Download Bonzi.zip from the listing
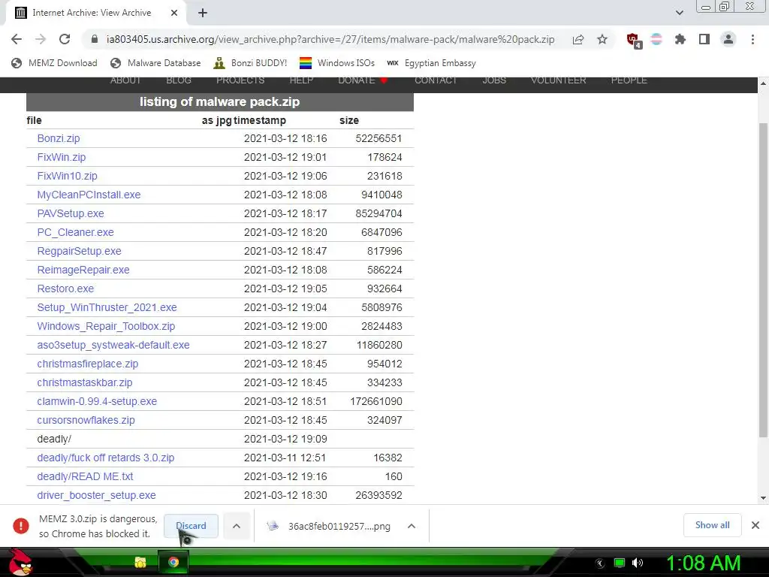This screenshot has width=769, height=577. click(59, 138)
